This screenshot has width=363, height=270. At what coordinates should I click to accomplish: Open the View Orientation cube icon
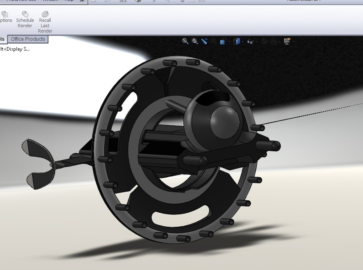pyautogui.click(x=223, y=42)
